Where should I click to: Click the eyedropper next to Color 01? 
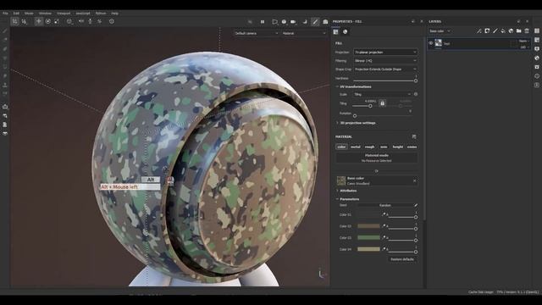point(384,214)
